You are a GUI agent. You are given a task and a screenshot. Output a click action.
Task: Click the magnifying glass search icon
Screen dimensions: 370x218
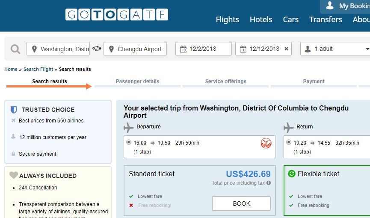[x=15, y=49]
